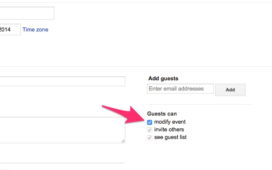The height and width of the screenshot is (170, 272).
Task: Toggle the invite others checkbox
Action: (150, 130)
